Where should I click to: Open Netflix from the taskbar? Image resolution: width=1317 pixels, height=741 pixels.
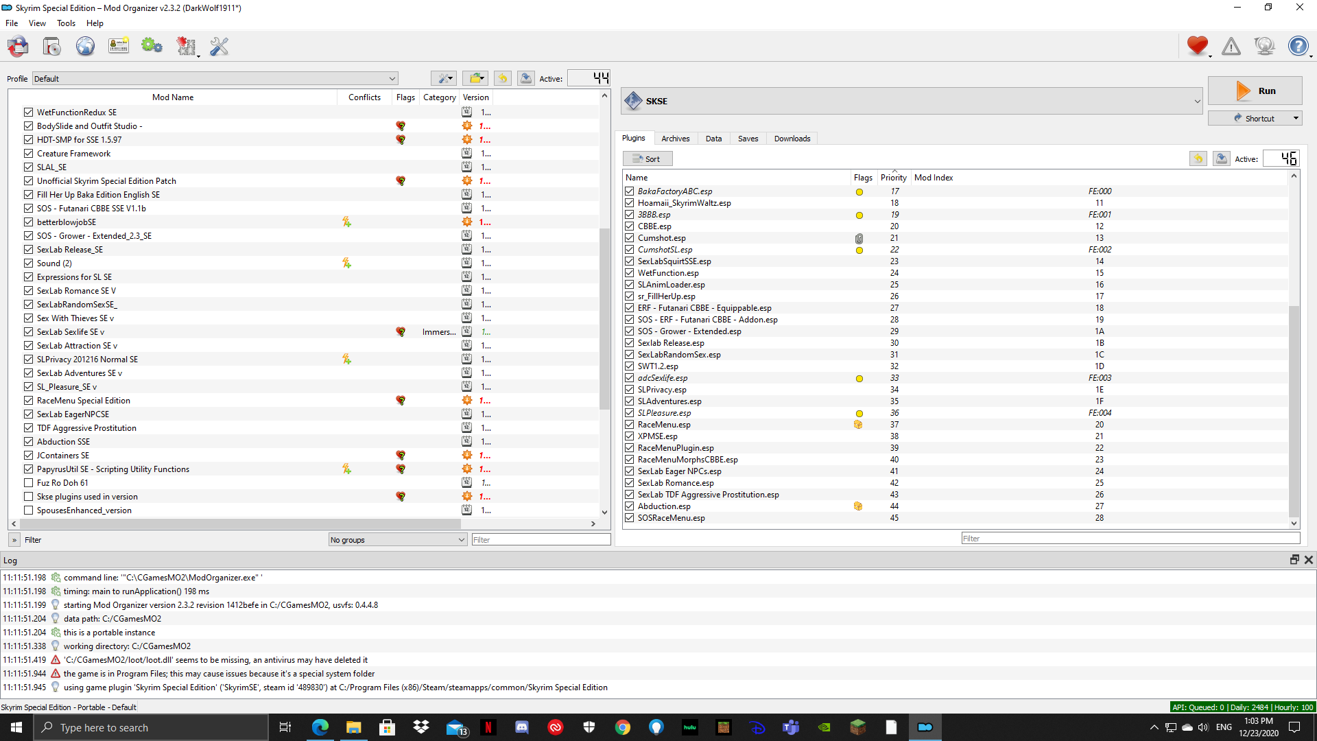pos(488,727)
